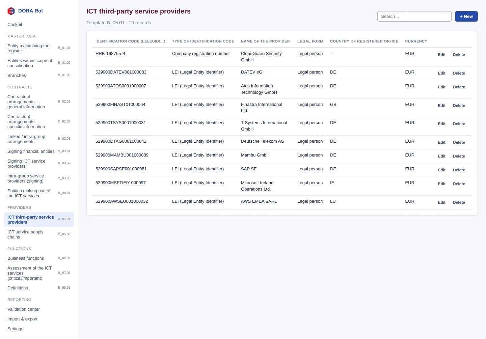
Task: Click the Legal form column header
Action: [310, 41]
